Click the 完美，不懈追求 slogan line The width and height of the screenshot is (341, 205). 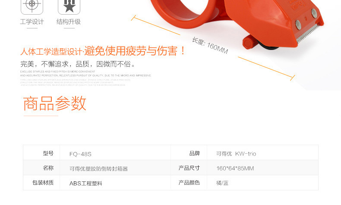coord(78,64)
